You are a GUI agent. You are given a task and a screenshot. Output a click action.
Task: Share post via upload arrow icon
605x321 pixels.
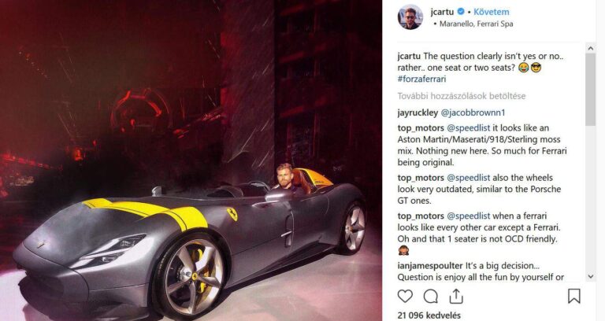pyautogui.click(x=456, y=296)
